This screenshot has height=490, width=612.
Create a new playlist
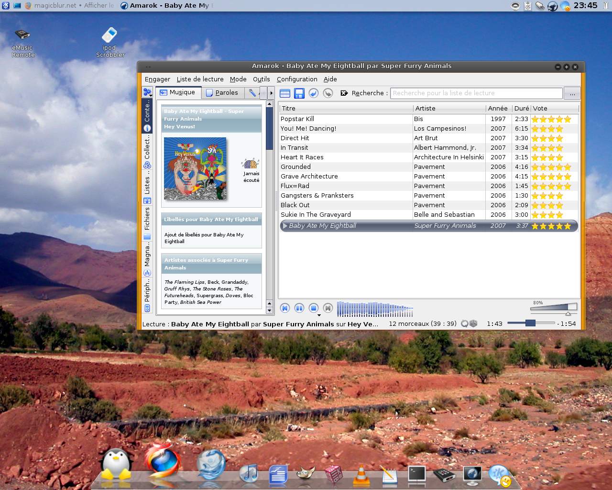[285, 93]
